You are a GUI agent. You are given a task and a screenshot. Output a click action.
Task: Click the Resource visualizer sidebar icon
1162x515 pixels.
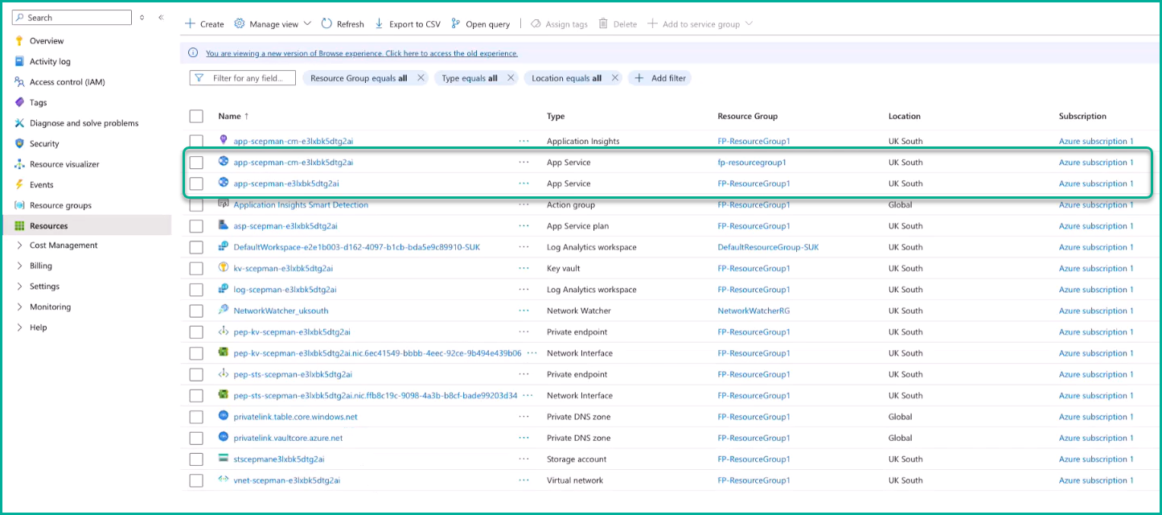point(19,164)
